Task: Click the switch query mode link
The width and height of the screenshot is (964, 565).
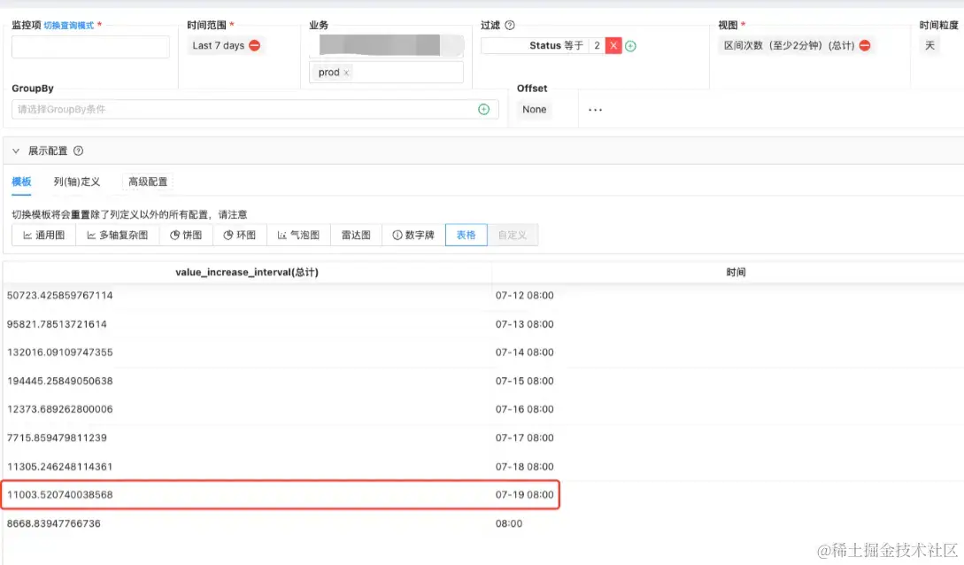Action: 69,25
